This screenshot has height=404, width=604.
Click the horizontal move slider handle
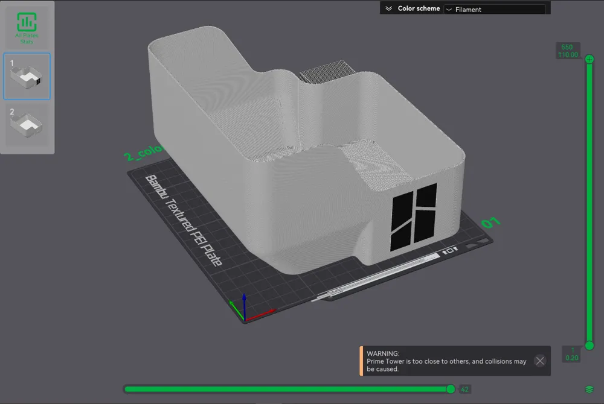pyautogui.click(x=451, y=389)
